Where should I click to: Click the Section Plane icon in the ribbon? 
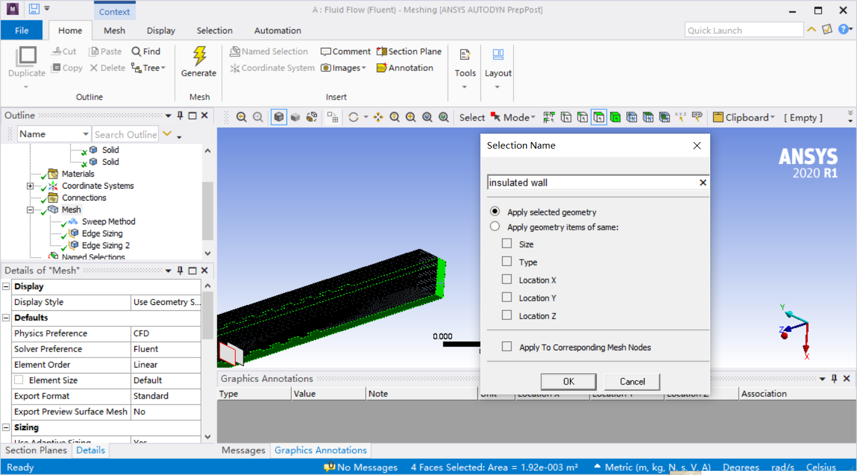(x=382, y=51)
